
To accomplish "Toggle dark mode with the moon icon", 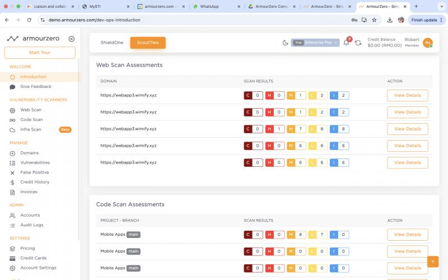I will click(285, 43).
